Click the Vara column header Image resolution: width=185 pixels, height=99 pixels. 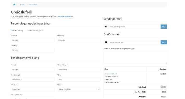[106, 69]
